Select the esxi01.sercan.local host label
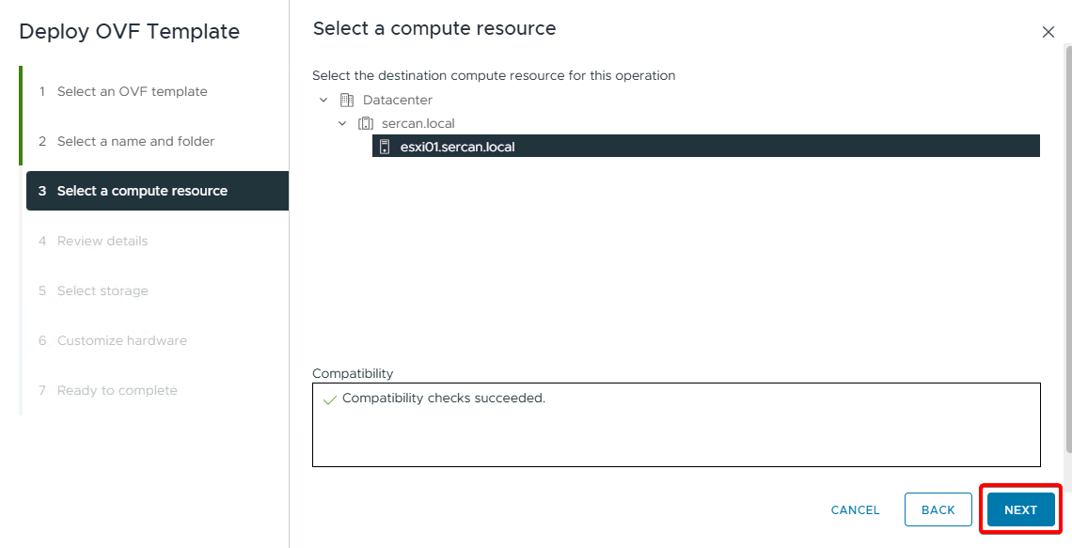This screenshot has height=548, width=1072. click(x=457, y=147)
